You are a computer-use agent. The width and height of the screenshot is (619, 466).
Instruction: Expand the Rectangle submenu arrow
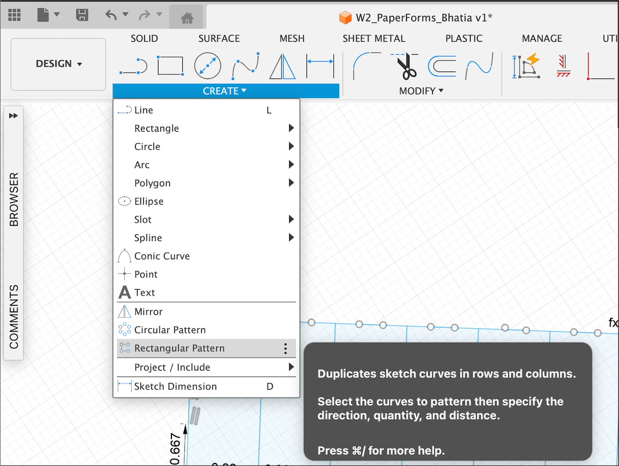pos(291,128)
